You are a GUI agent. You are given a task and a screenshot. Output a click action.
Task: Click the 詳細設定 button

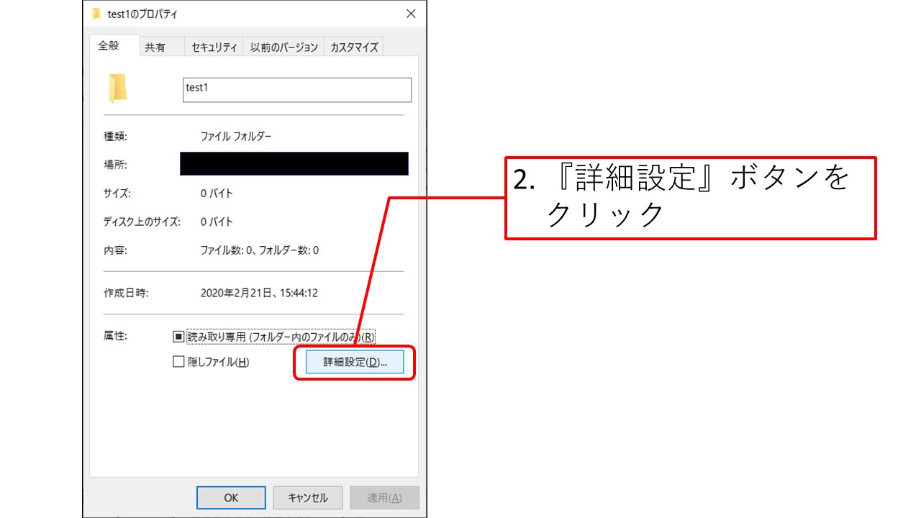pyautogui.click(x=355, y=362)
